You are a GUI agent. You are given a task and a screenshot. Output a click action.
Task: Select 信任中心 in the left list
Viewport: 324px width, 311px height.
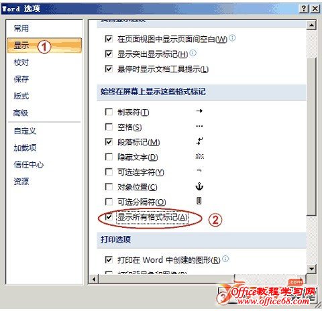29,165
